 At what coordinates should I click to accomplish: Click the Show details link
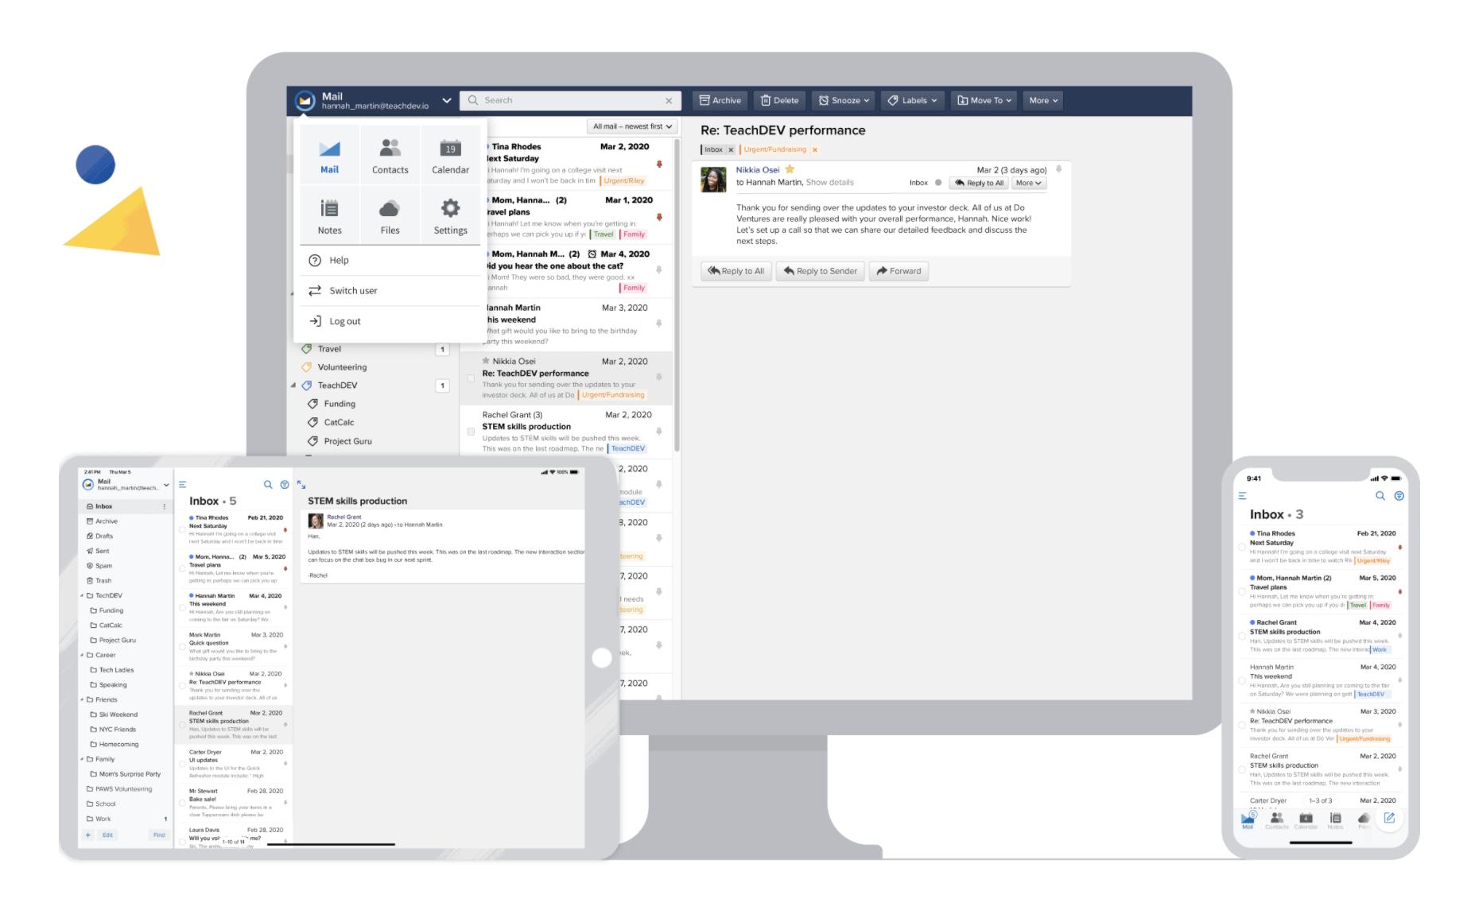pyautogui.click(x=829, y=182)
